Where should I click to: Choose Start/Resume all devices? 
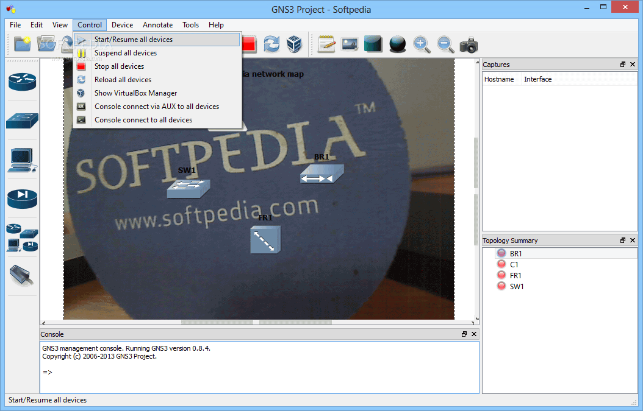[x=157, y=40]
